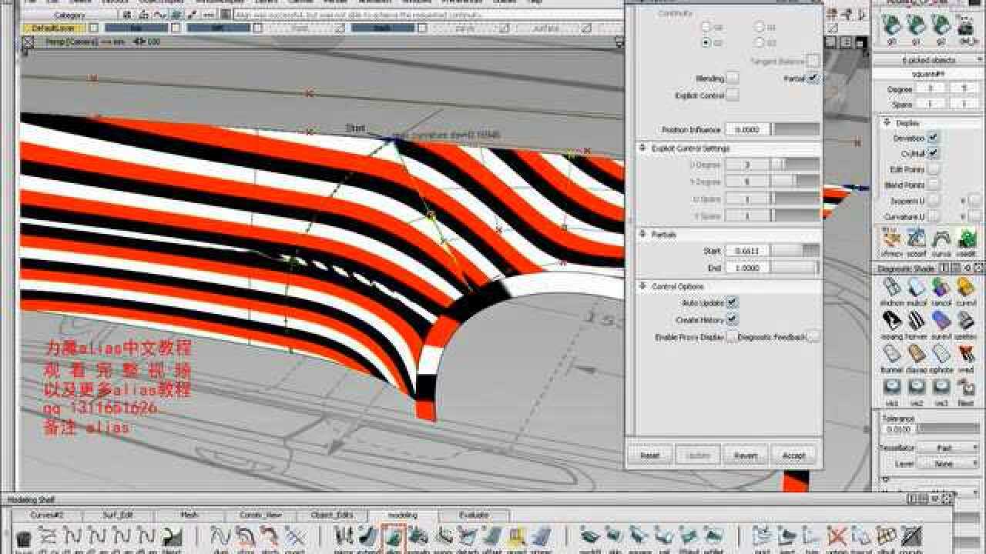Select the highlighted Align tool in modeling shelf
Screen dimensions: 986x554
point(394,536)
